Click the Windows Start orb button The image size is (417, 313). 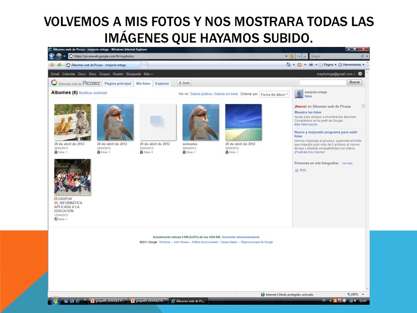point(55,301)
